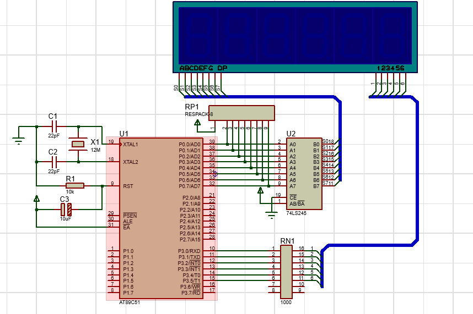The image size is (473, 314).
Task: Click the P2.0/A8 pin label
Action: (191, 198)
